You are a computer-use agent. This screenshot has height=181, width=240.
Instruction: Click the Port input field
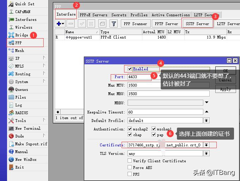[139, 77]
